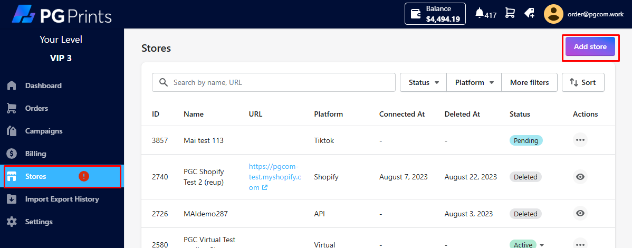Screen dimensions: 632x248
Task: Open the Balance wallet box
Action: pos(435,14)
